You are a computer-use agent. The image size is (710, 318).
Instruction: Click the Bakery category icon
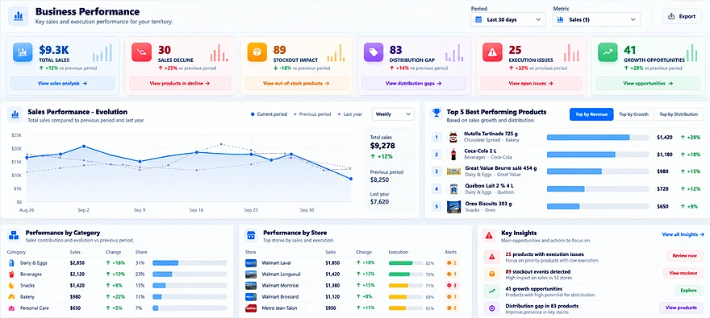[11, 297]
